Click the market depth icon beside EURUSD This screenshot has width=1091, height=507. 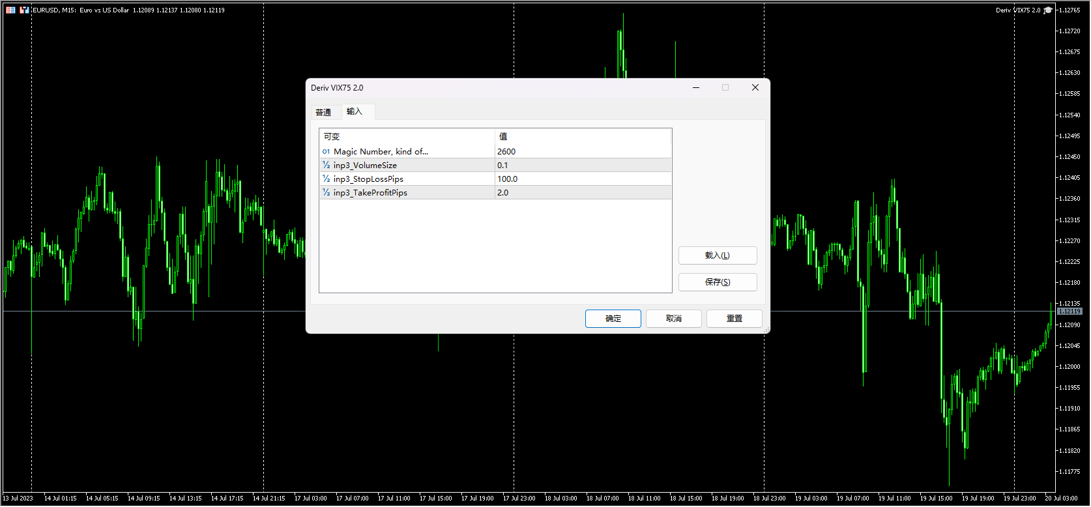pyautogui.click(x=10, y=10)
